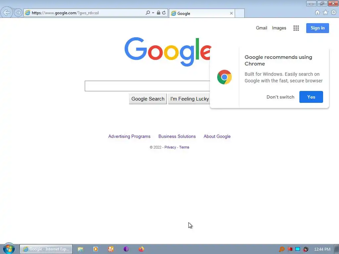Click the Internet Explorer Home icon
Screen dimensions: 339x254
point(317,13)
